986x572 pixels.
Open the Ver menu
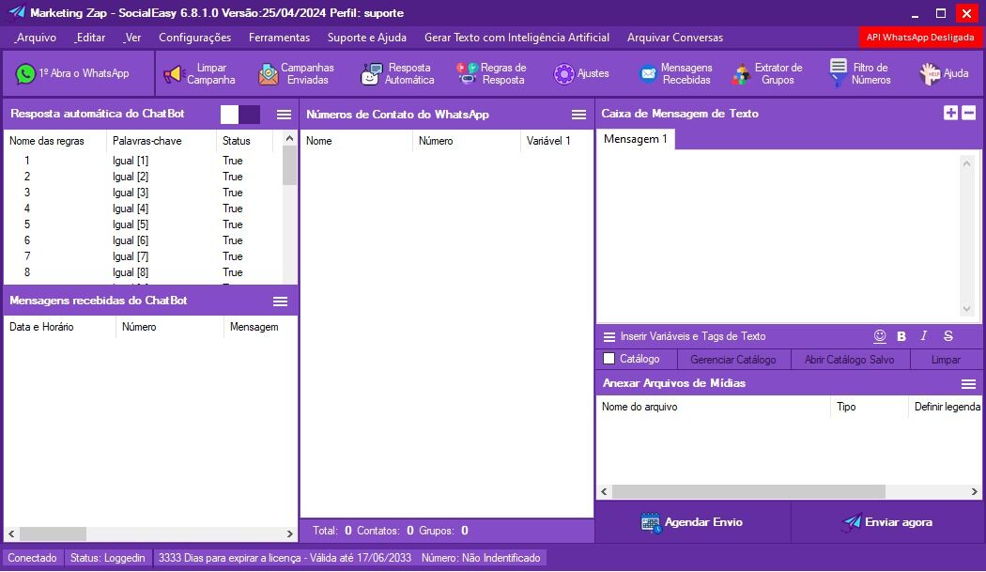pos(132,38)
